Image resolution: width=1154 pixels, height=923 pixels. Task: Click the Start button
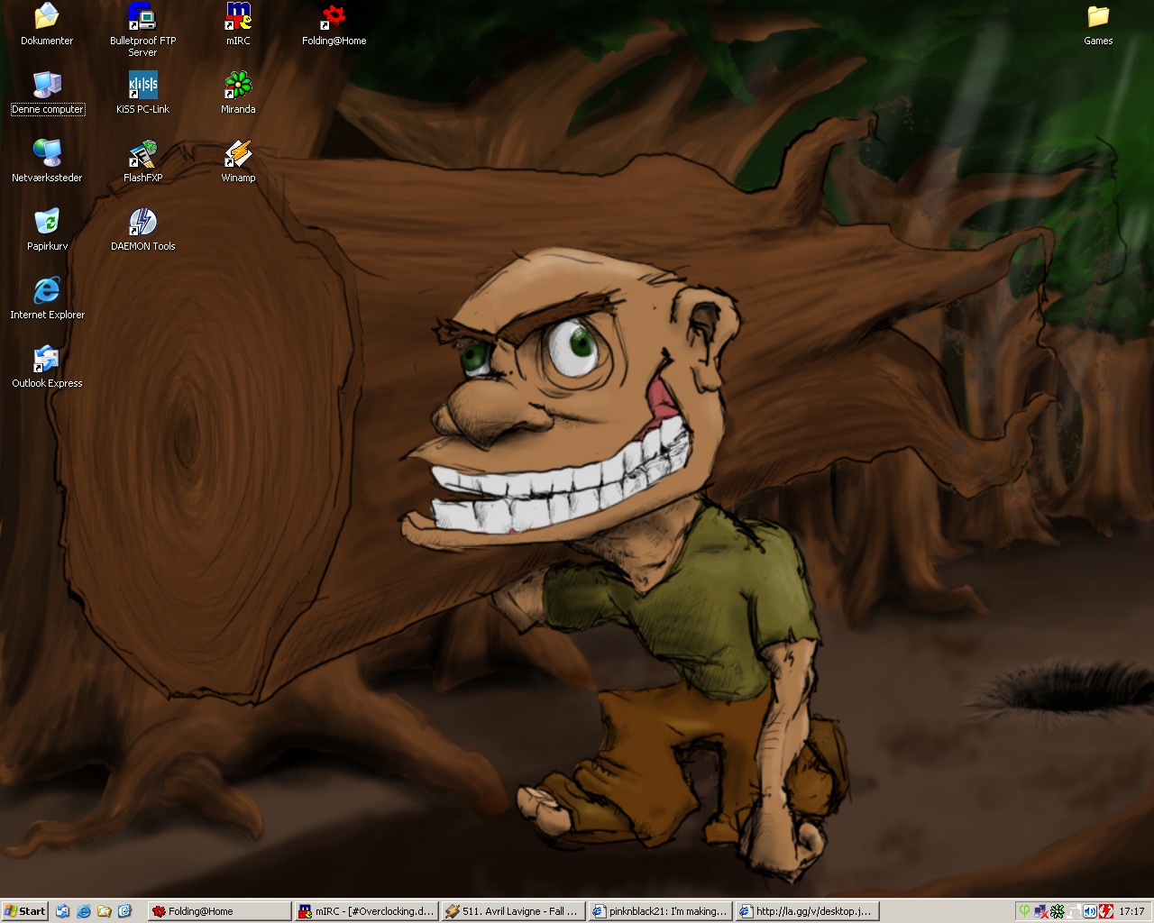tap(24, 911)
